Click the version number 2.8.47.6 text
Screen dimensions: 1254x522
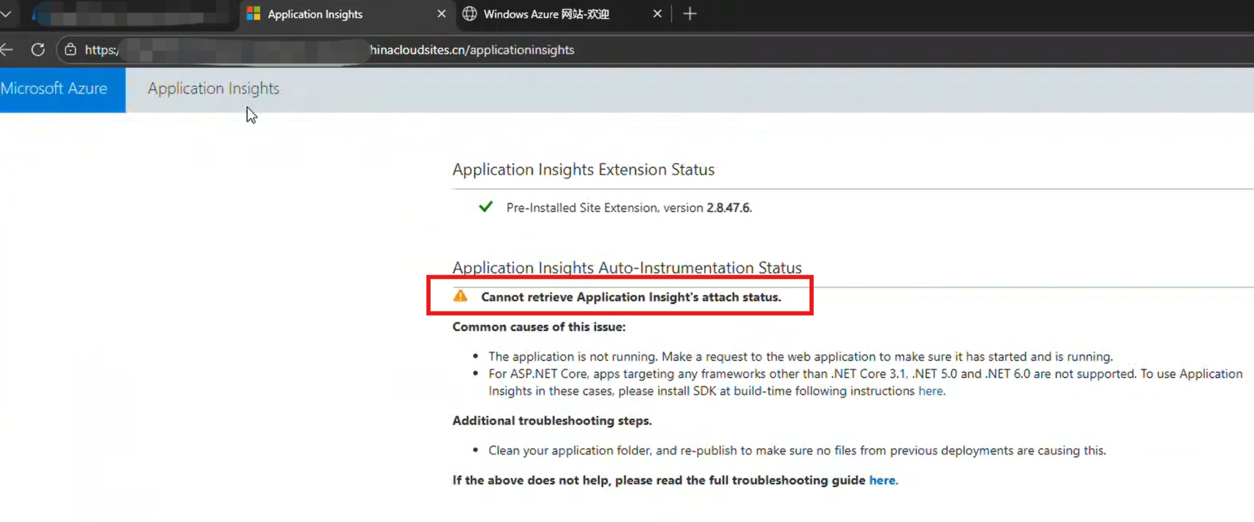click(x=728, y=207)
